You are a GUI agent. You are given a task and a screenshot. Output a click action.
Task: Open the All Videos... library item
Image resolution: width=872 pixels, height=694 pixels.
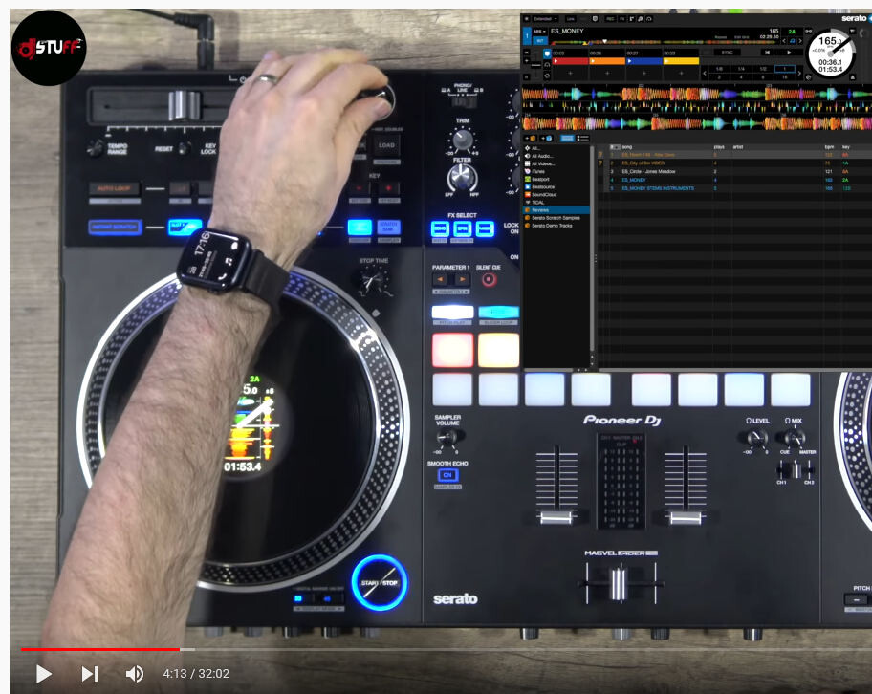click(539, 164)
